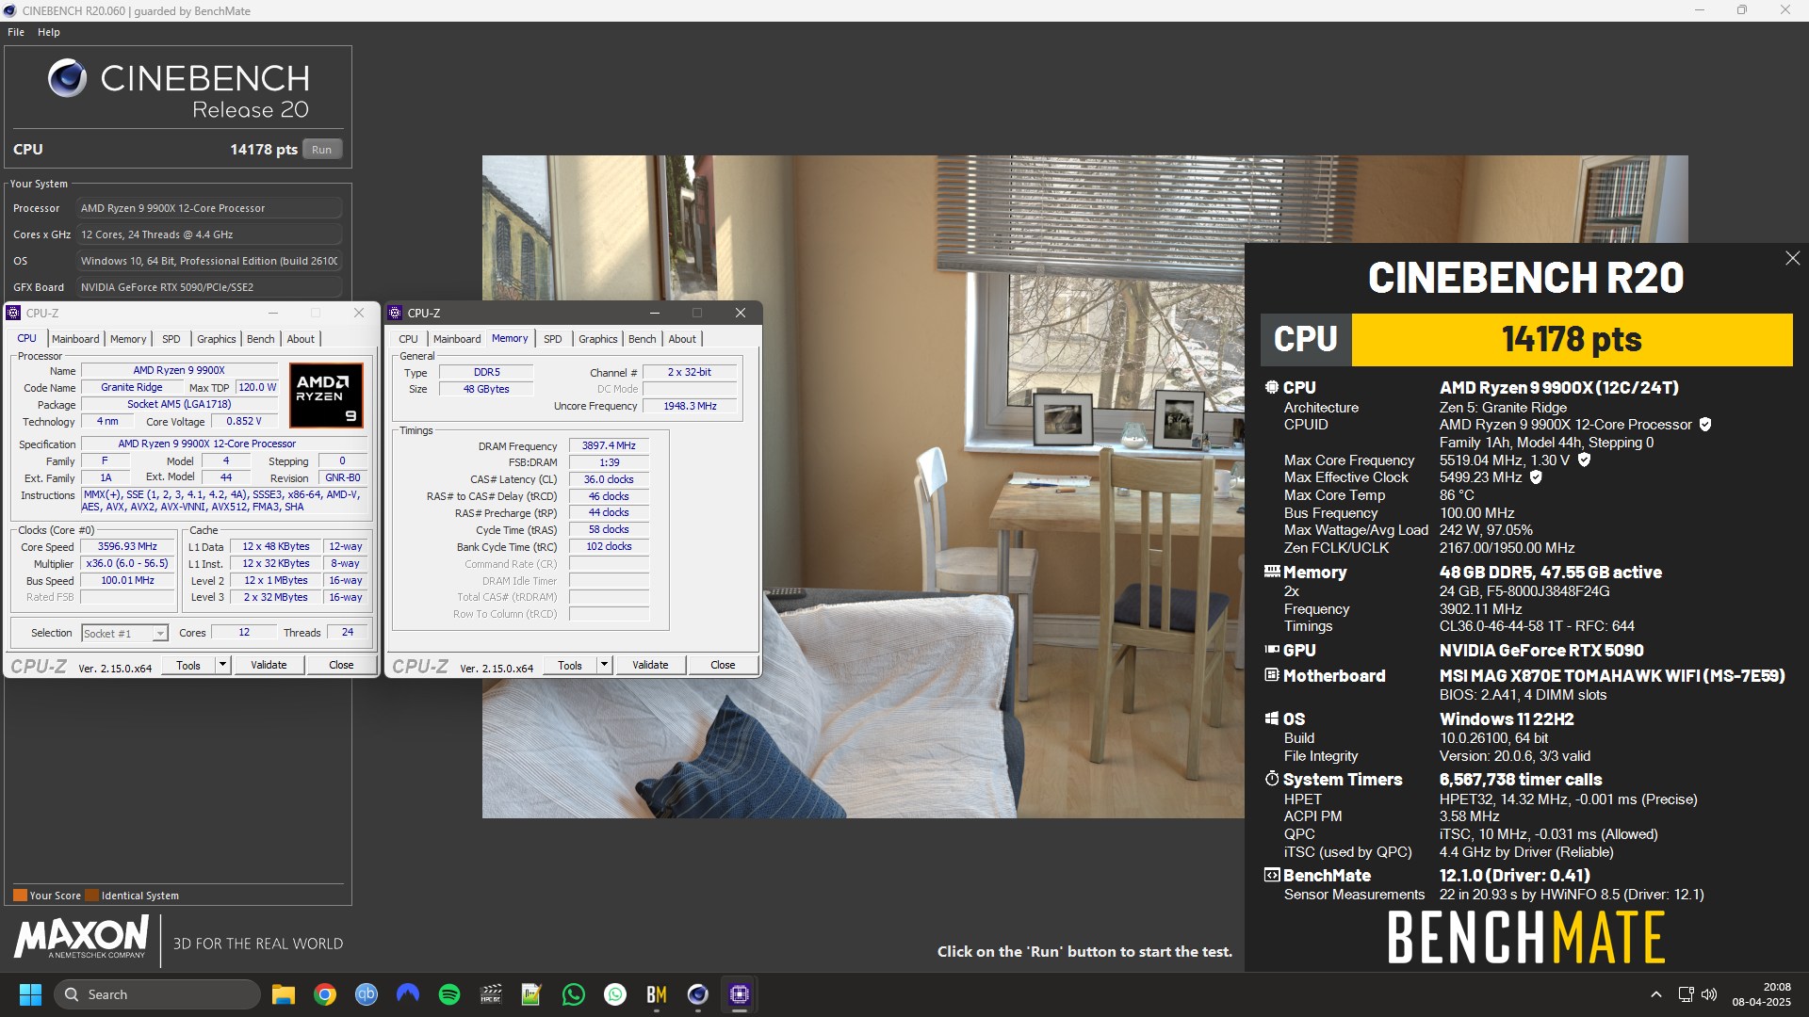
Task: Click the GPU card icon in BenchMate panel
Action: [x=1271, y=650]
